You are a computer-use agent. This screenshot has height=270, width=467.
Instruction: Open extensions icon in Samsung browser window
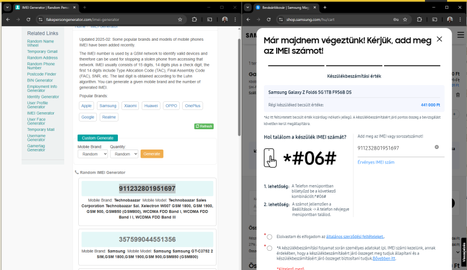[x=419, y=20]
